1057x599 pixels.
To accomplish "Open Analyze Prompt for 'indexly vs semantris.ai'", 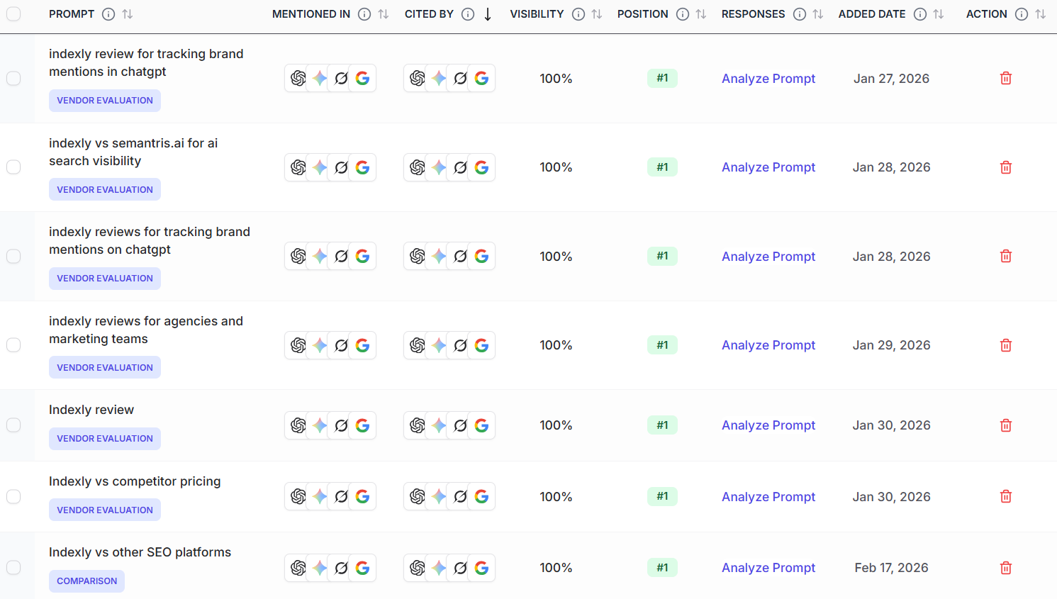I will pyautogui.click(x=768, y=167).
